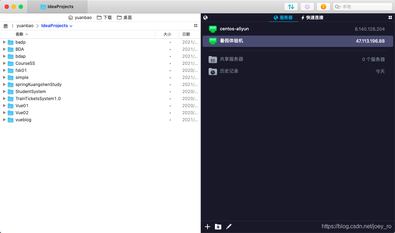Click the IP address 8.140.128.204

pyautogui.click(x=370, y=29)
